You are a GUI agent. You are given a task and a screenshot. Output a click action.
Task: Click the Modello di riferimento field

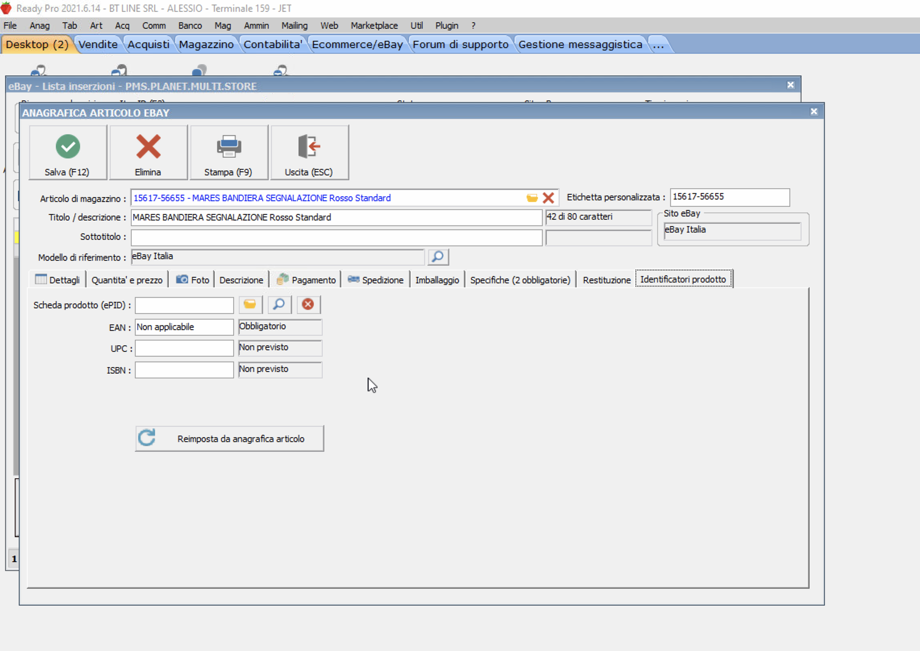pyautogui.click(x=278, y=257)
